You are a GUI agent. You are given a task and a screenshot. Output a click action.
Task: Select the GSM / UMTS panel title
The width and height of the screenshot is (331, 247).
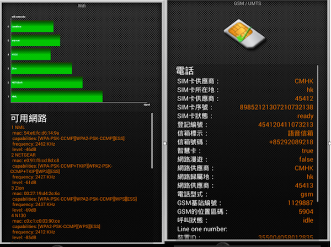[247, 3]
